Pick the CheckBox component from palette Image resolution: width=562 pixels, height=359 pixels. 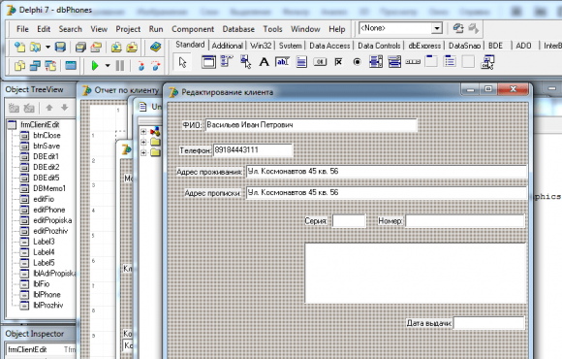[338, 62]
